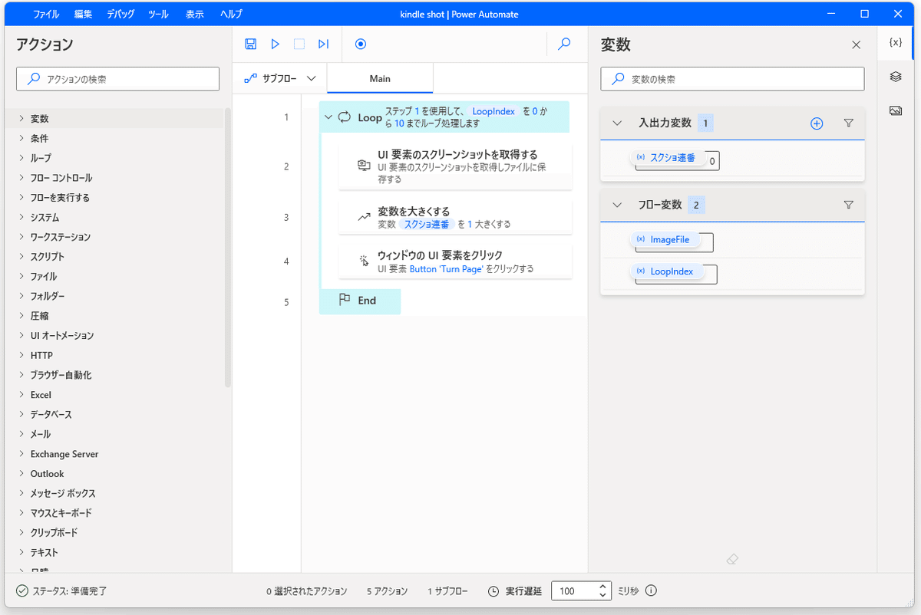This screenshot has width=921, height=615.
Task: Select the スクショ連番 variable
Action: point(666,157)
